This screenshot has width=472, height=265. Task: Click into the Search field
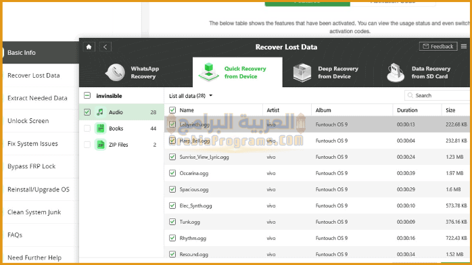point(437,95)
